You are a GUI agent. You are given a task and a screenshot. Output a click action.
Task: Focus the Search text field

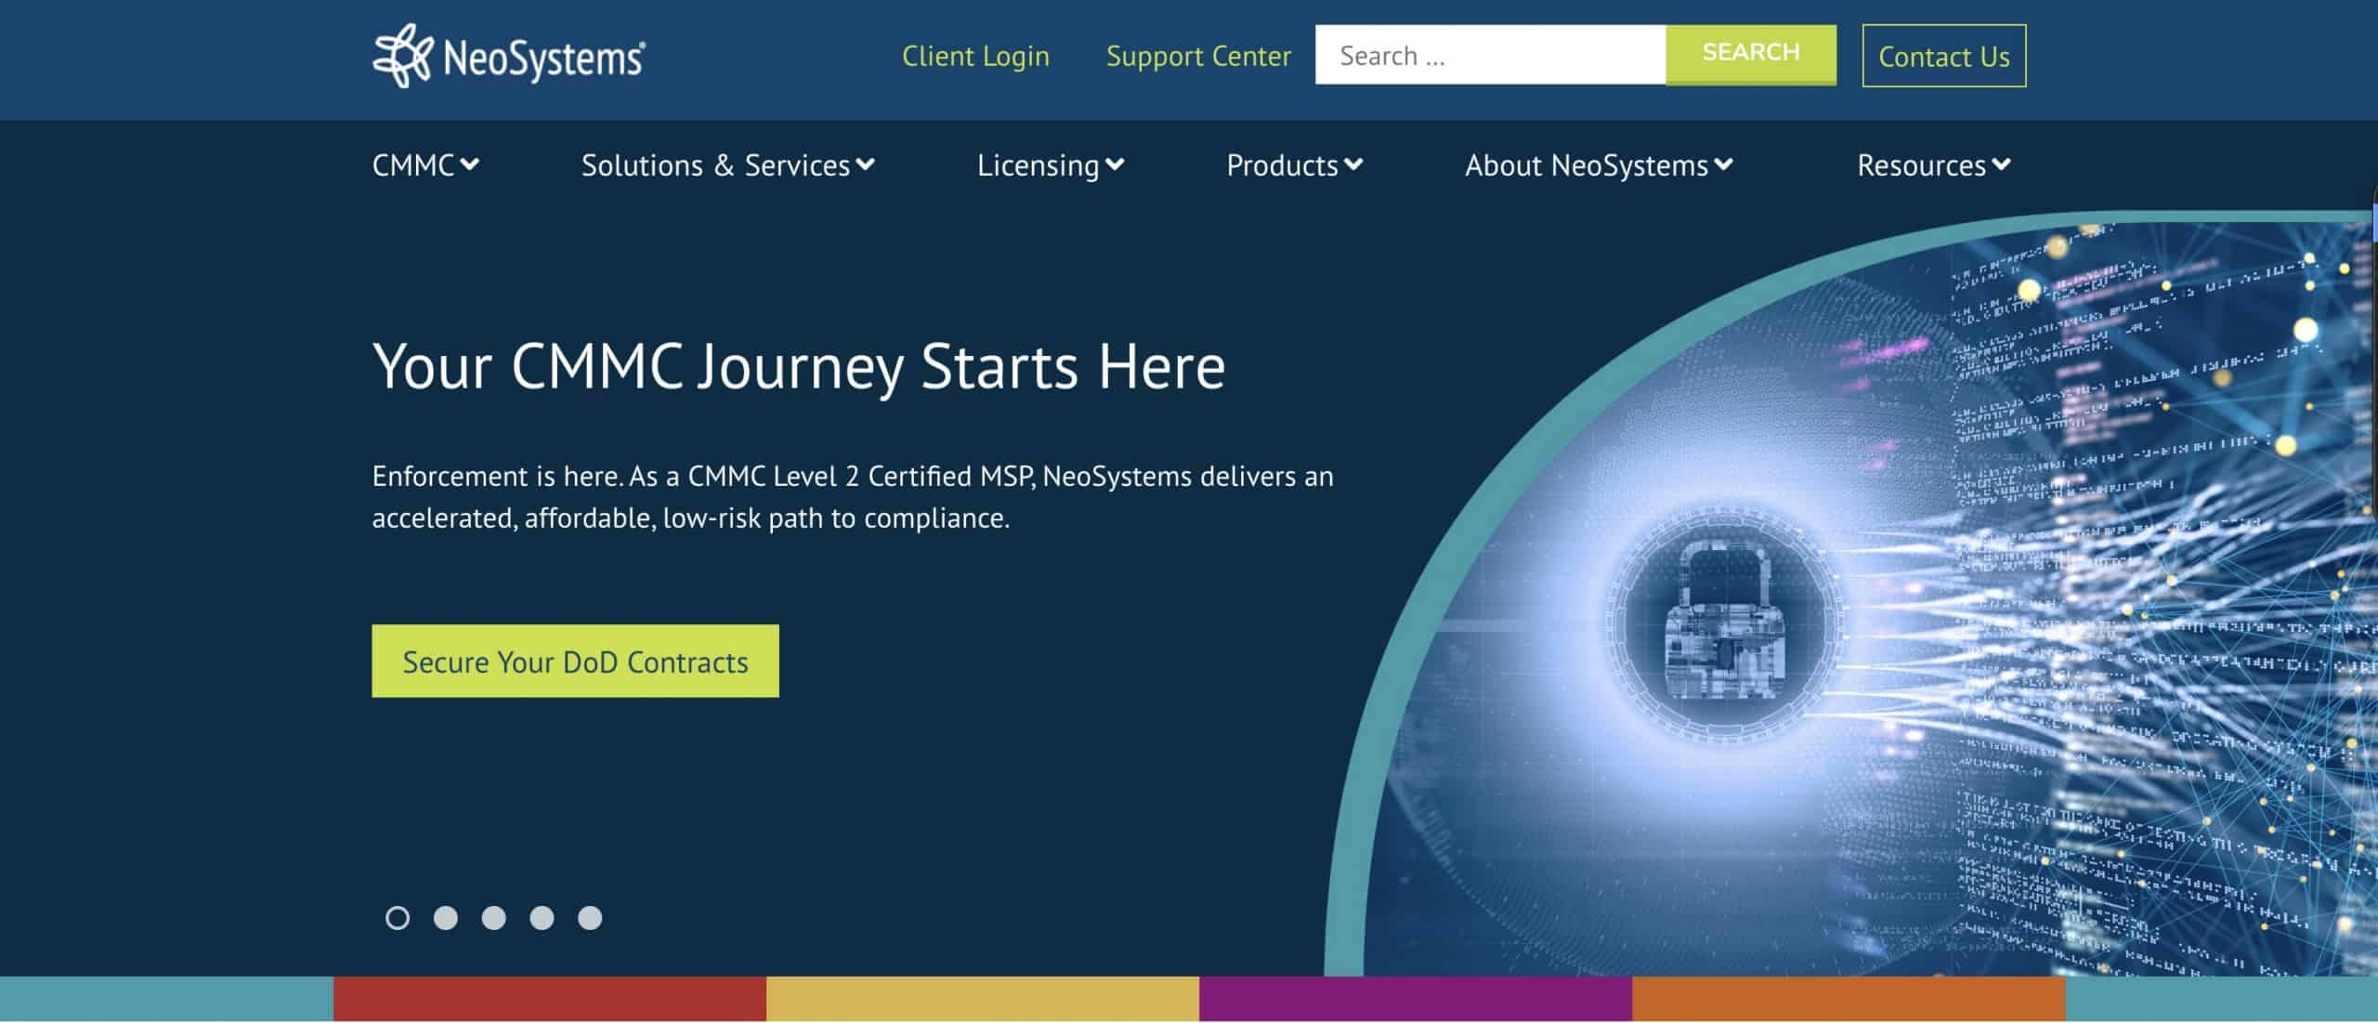click(1490, 55)
